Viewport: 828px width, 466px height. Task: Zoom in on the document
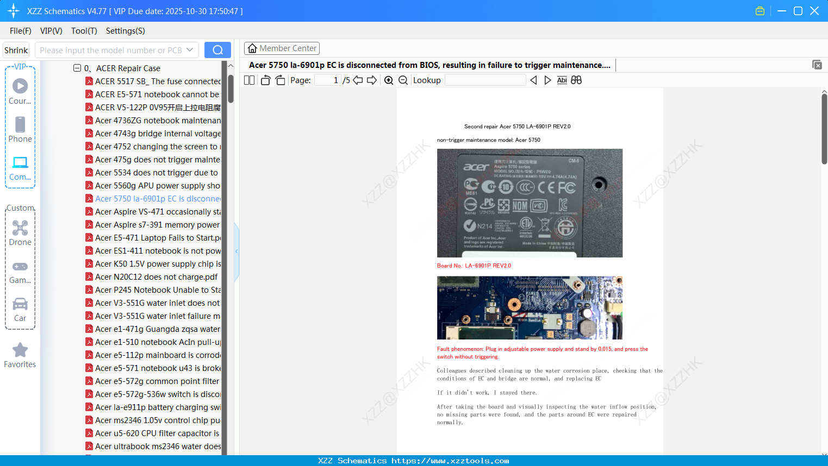click(389, 80)
